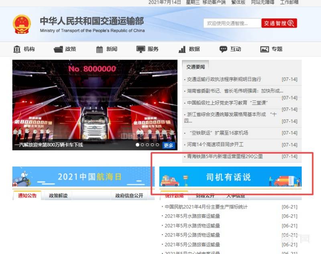
Task: Select the first carousel indicator dot
Action: tap(137, 145)
